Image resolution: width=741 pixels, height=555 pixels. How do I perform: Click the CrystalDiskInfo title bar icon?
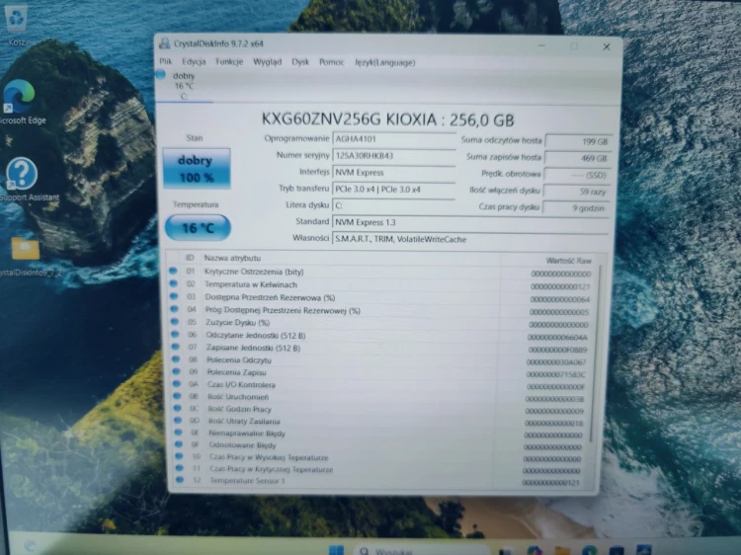click(x=164, y=43)
